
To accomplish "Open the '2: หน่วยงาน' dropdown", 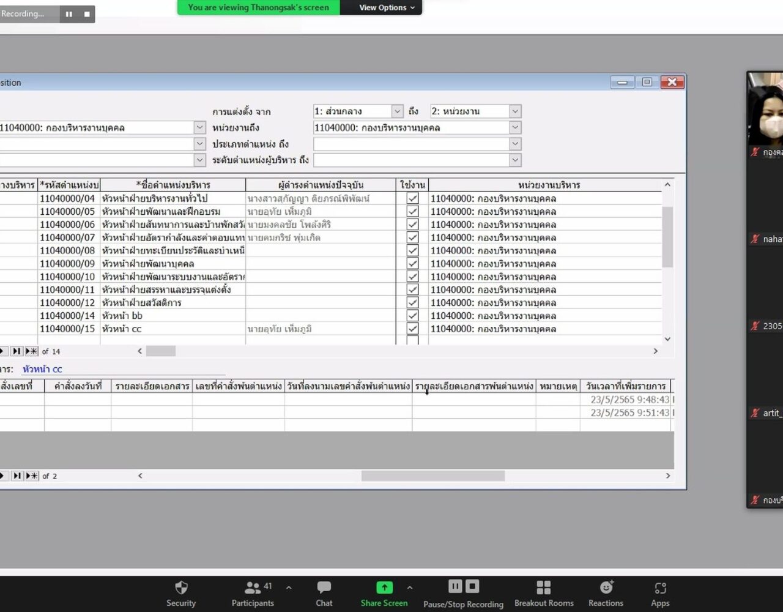I will 515,111.
